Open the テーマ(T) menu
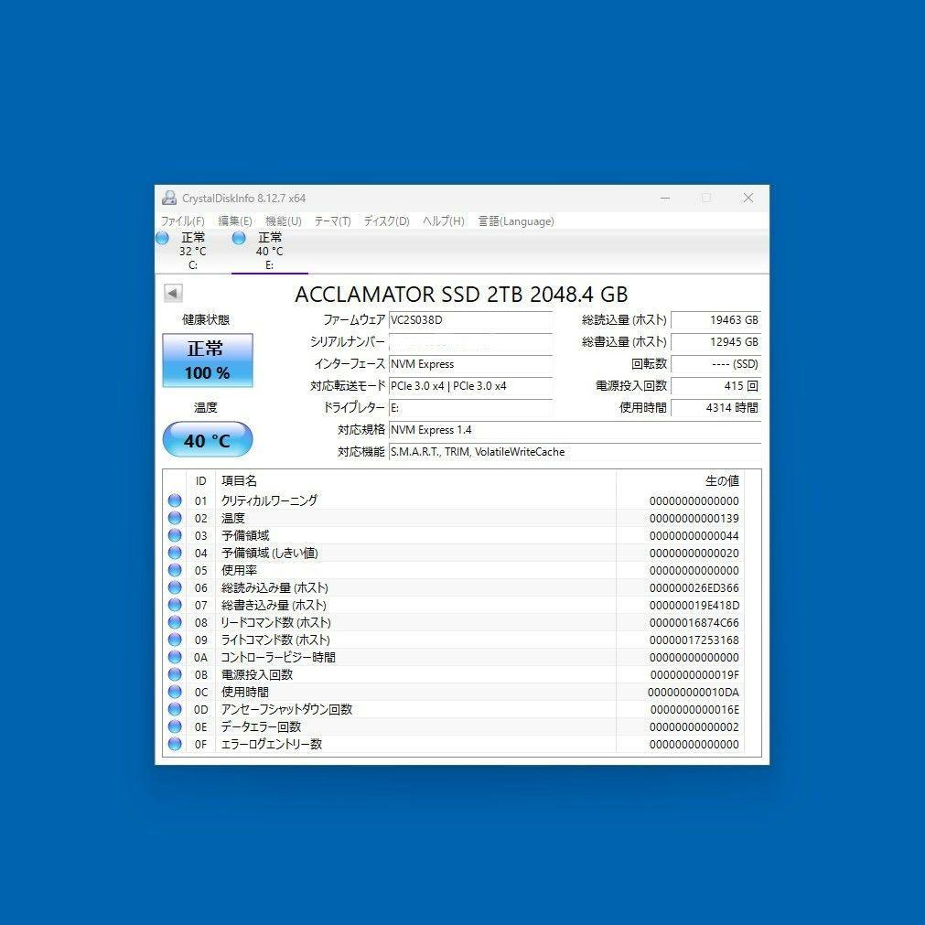This screenshot has width=925, height=925. click(x=332, y=221)
